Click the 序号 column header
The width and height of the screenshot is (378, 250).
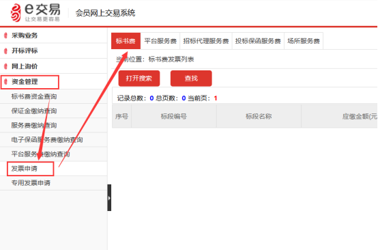click(121, 116)
